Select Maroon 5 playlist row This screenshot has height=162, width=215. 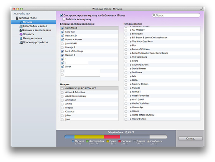tap(89, 55)
